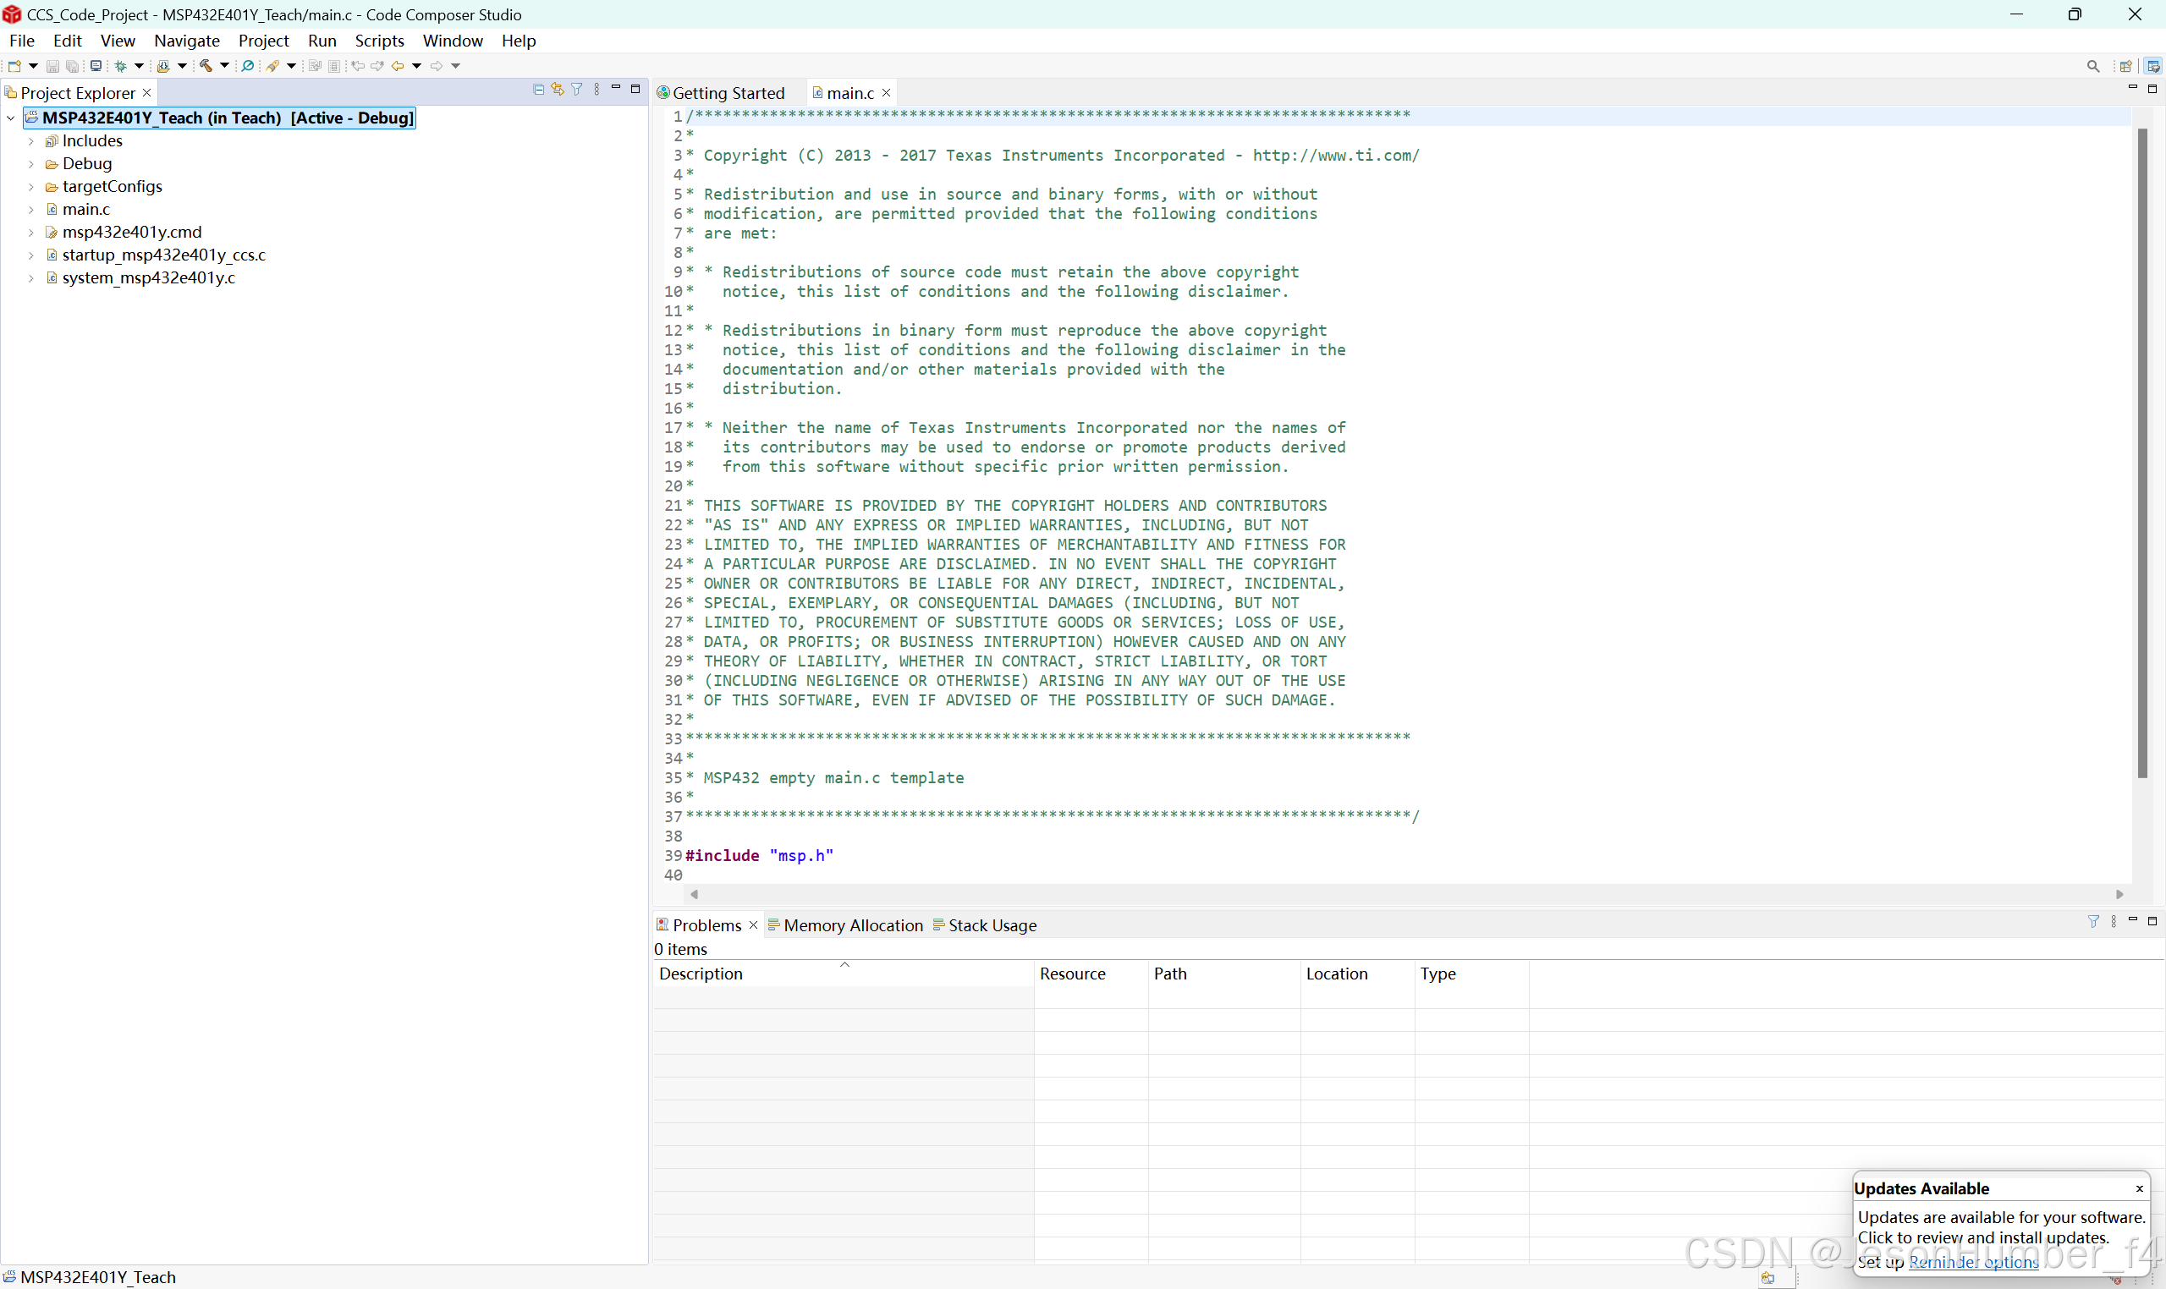
Task: Close the Updates Available notification
Action: point(2138,1188)
